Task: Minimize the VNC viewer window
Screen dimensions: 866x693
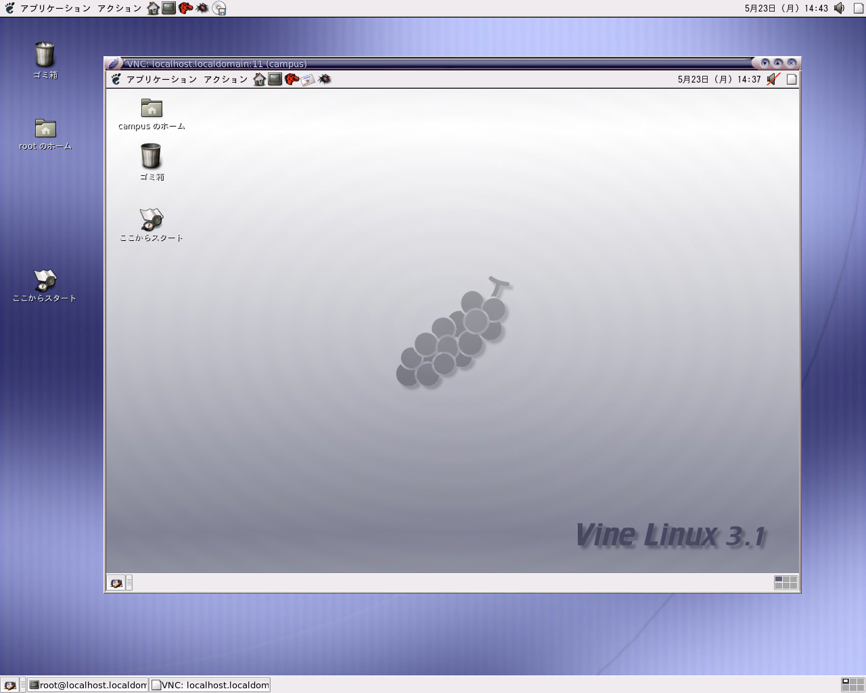Action: (765, 63)
